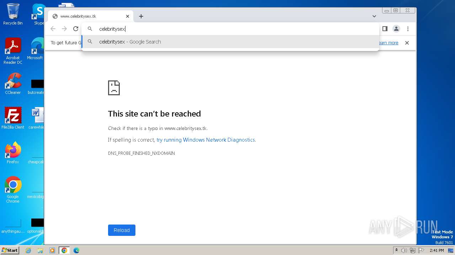The width and height of the screenshot is (455, 255).
Task: Click the Chrome taskbar button
Action: pos(64,250)
